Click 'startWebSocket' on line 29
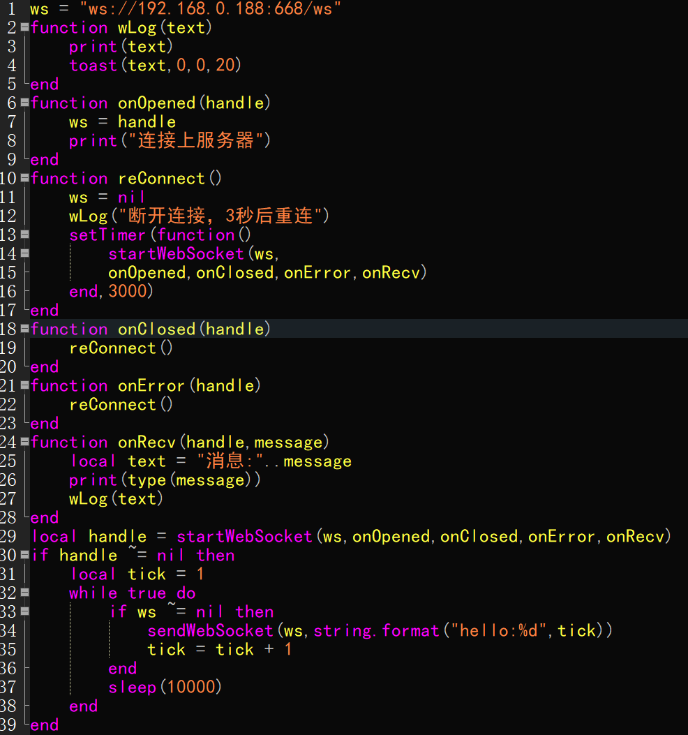Viewport: 688px width, 735px height. (x=244, y=536)
